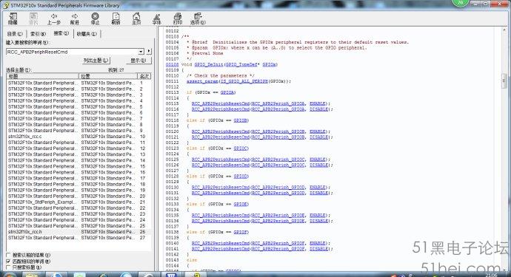Image resolution: width=511 pixels, height=277 pixels.
Task: Click the 显示 display button
Action: [138, 61]
